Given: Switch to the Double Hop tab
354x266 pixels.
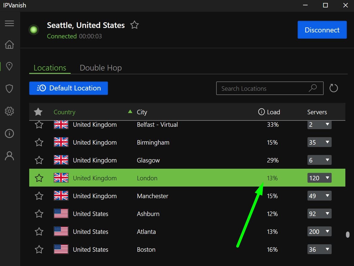Looking at the screenshot, I should click(101, 68).
